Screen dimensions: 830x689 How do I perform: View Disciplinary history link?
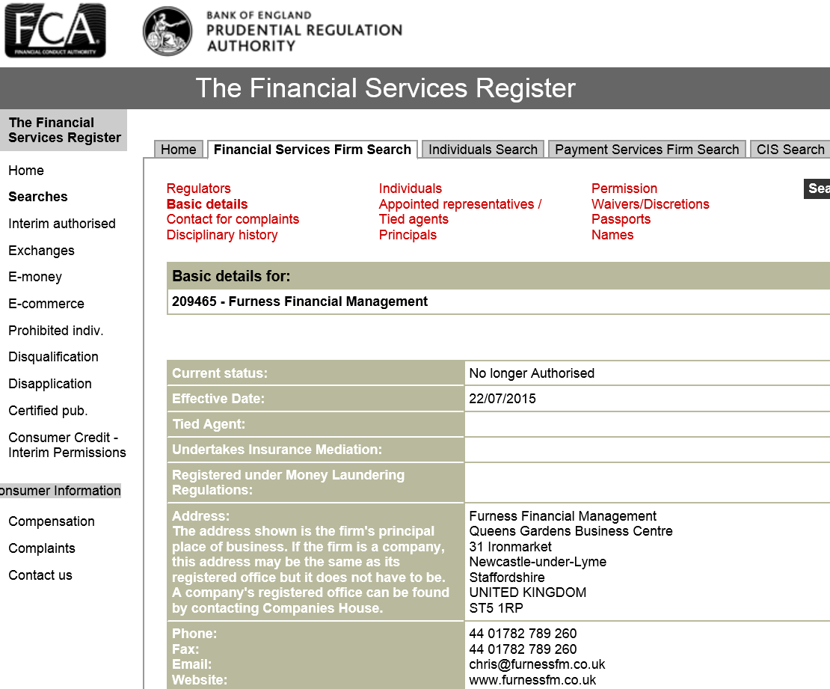click(x=222, y=235)
